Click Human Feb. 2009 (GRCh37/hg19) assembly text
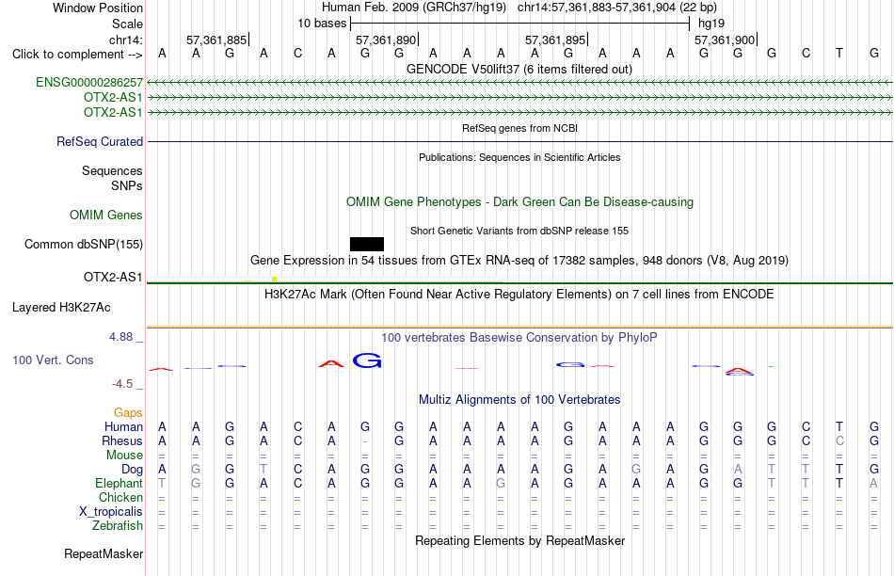Image resolution: width=894 pixels, height=576 pixels. [414, 8]
